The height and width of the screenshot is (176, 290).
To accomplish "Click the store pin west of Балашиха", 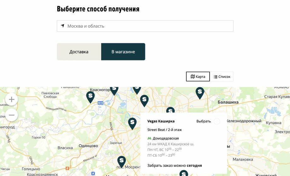I will tap(200, 93).
